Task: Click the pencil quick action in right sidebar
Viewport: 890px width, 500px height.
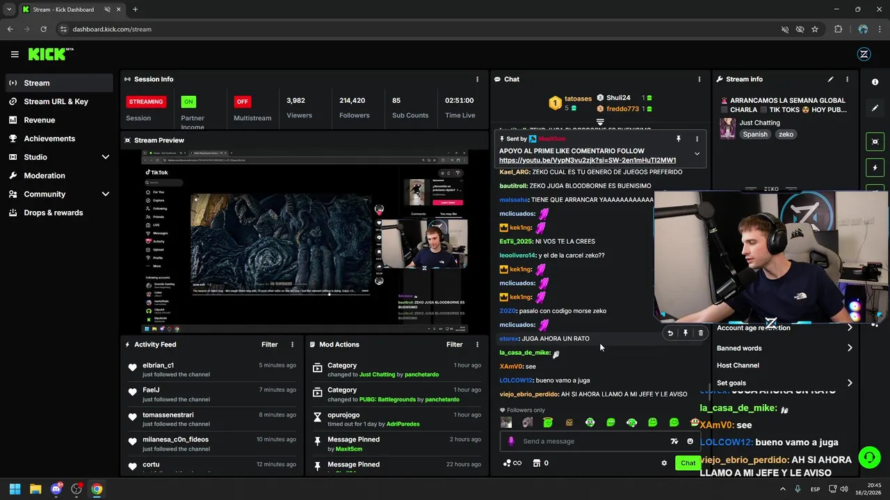Action: point(875,108)
